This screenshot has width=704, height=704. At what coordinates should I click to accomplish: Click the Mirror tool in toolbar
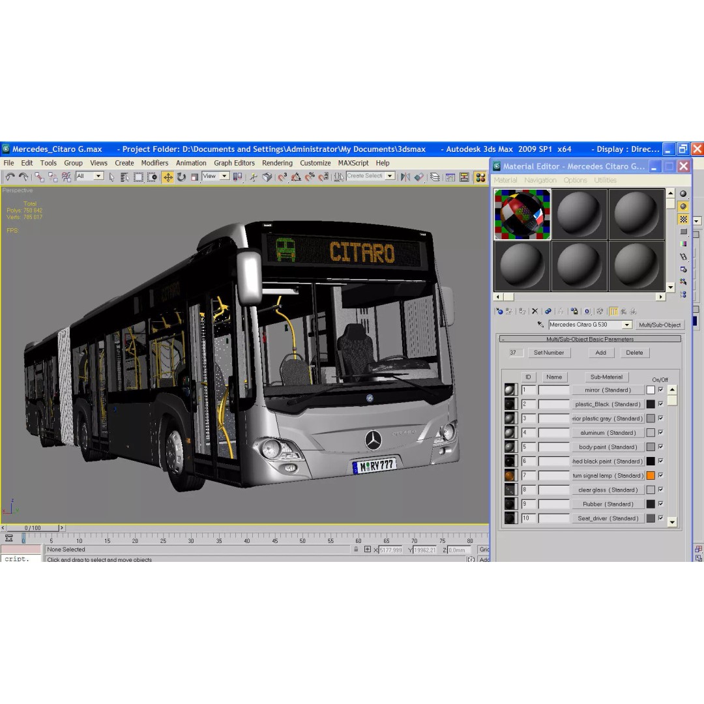(x=405, y=177)
